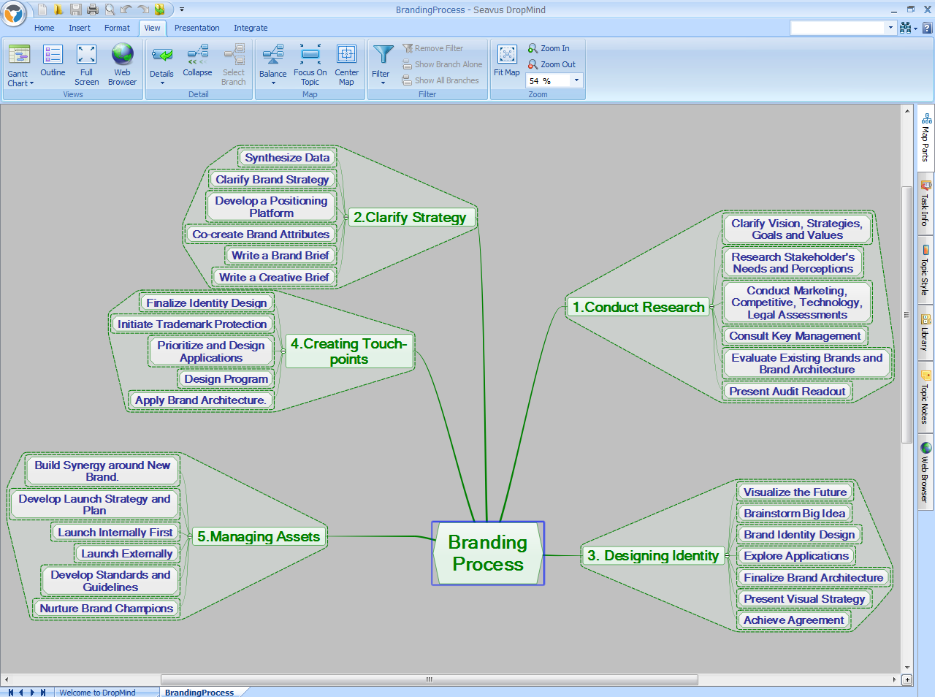Image resolution: width=935 pixels, height=697 pixels.
Task: Switch to the Format ribbon tab
Action: tap(117, 28)
